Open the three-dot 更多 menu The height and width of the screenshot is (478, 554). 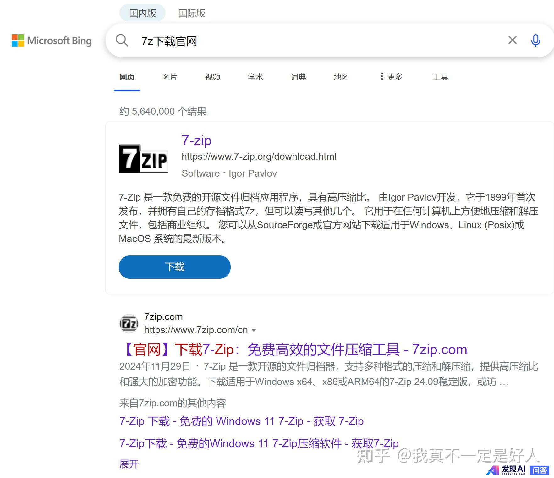pyautogui.click(x=391, y=77)
